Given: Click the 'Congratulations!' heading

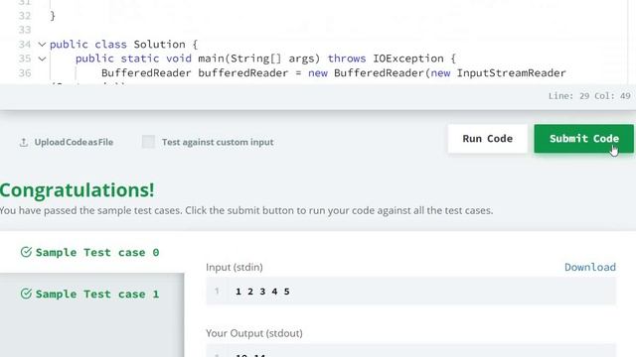Looking at the screenshot, I should coord(78,189).
